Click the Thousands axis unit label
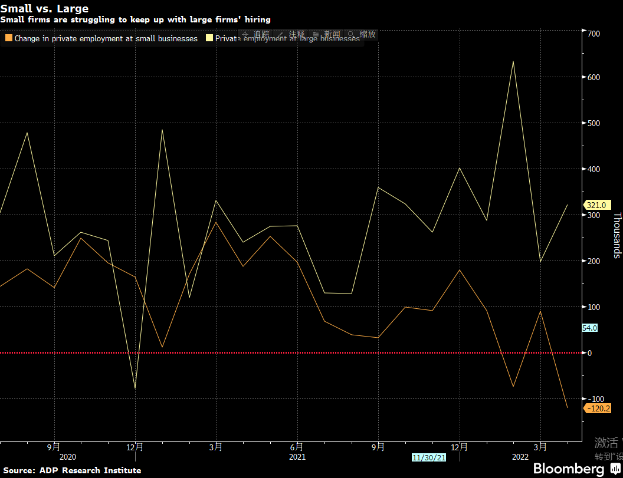The image size is (623, 478). click(617, 236)
